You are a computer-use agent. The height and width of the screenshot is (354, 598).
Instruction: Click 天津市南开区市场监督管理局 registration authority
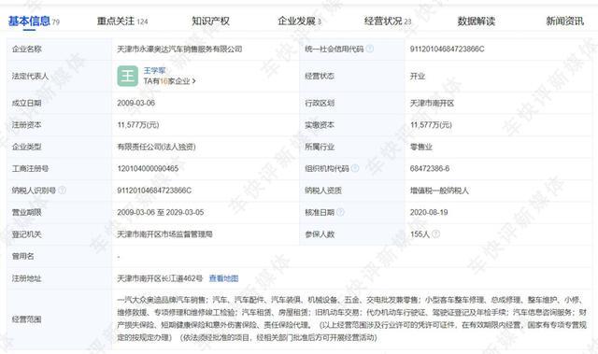[x=164, y=234]
